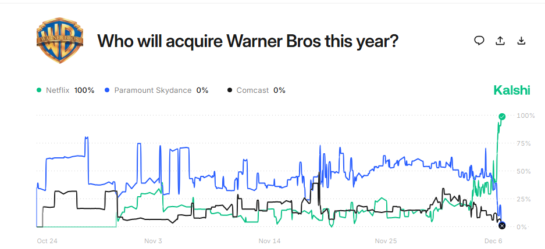The height and width of the screenshot is (249, 545).
Task: Click the green Netflix legend dot
Action: click(40, 91)
